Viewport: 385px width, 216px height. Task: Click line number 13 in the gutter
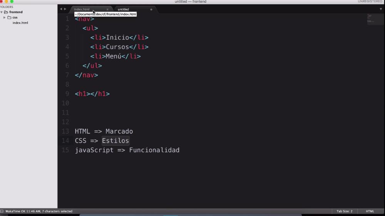point(65,131)
